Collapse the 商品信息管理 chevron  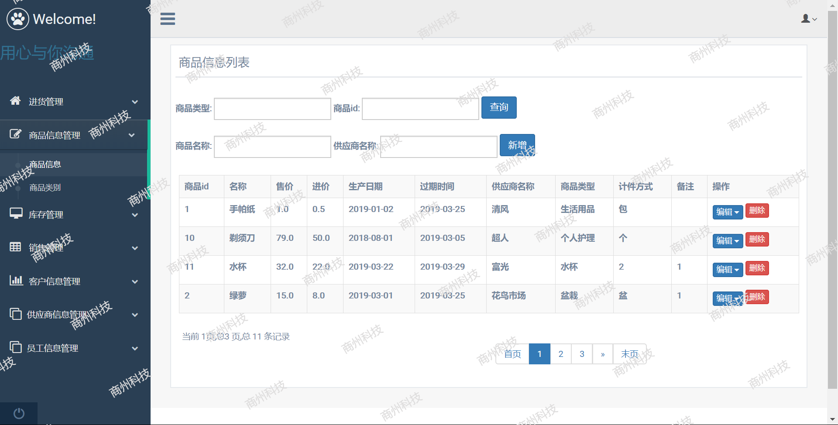tap(131, 135)
